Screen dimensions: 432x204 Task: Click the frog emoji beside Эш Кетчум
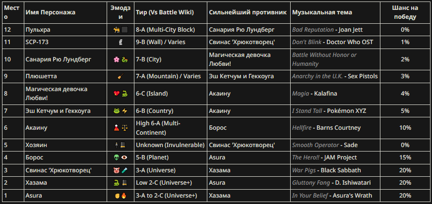coord(117,111)
